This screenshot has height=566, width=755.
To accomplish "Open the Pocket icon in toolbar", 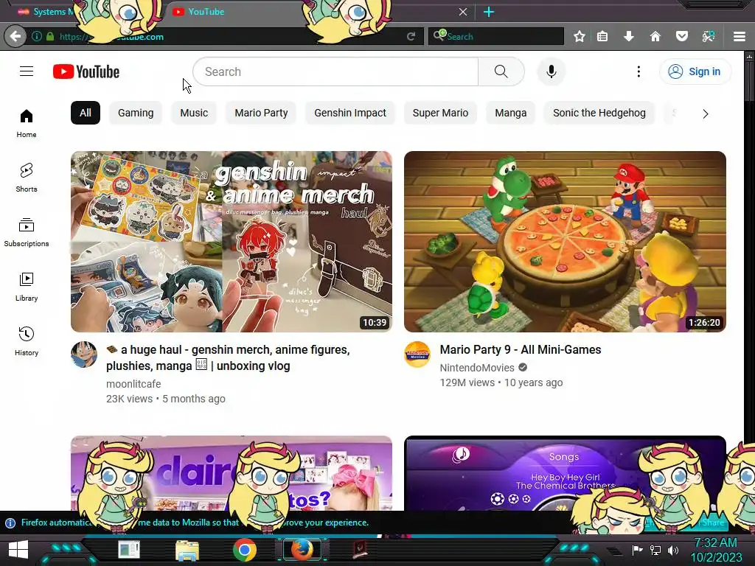I will 682,36.
